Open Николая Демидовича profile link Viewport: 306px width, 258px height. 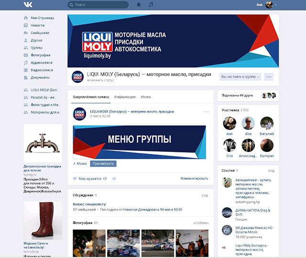pos(141,210)
